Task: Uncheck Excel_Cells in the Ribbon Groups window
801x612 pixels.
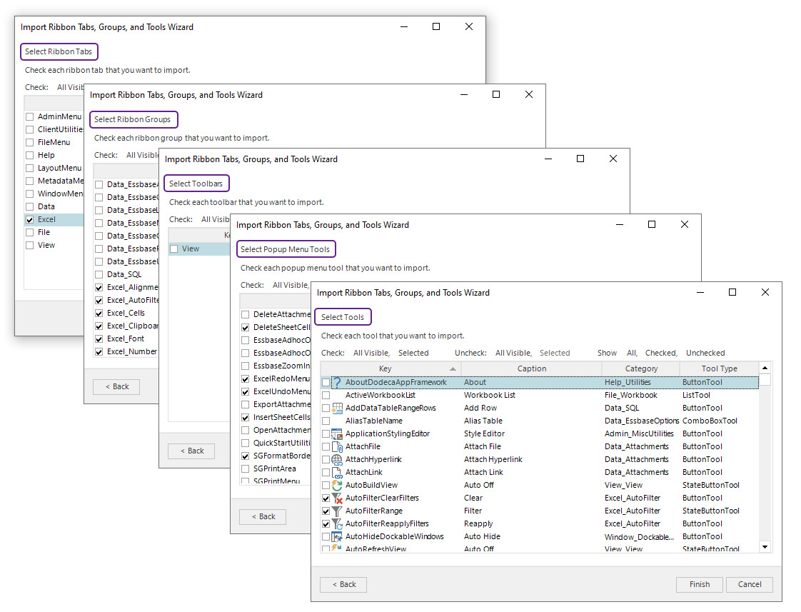Action: click(x=99, y=313)
